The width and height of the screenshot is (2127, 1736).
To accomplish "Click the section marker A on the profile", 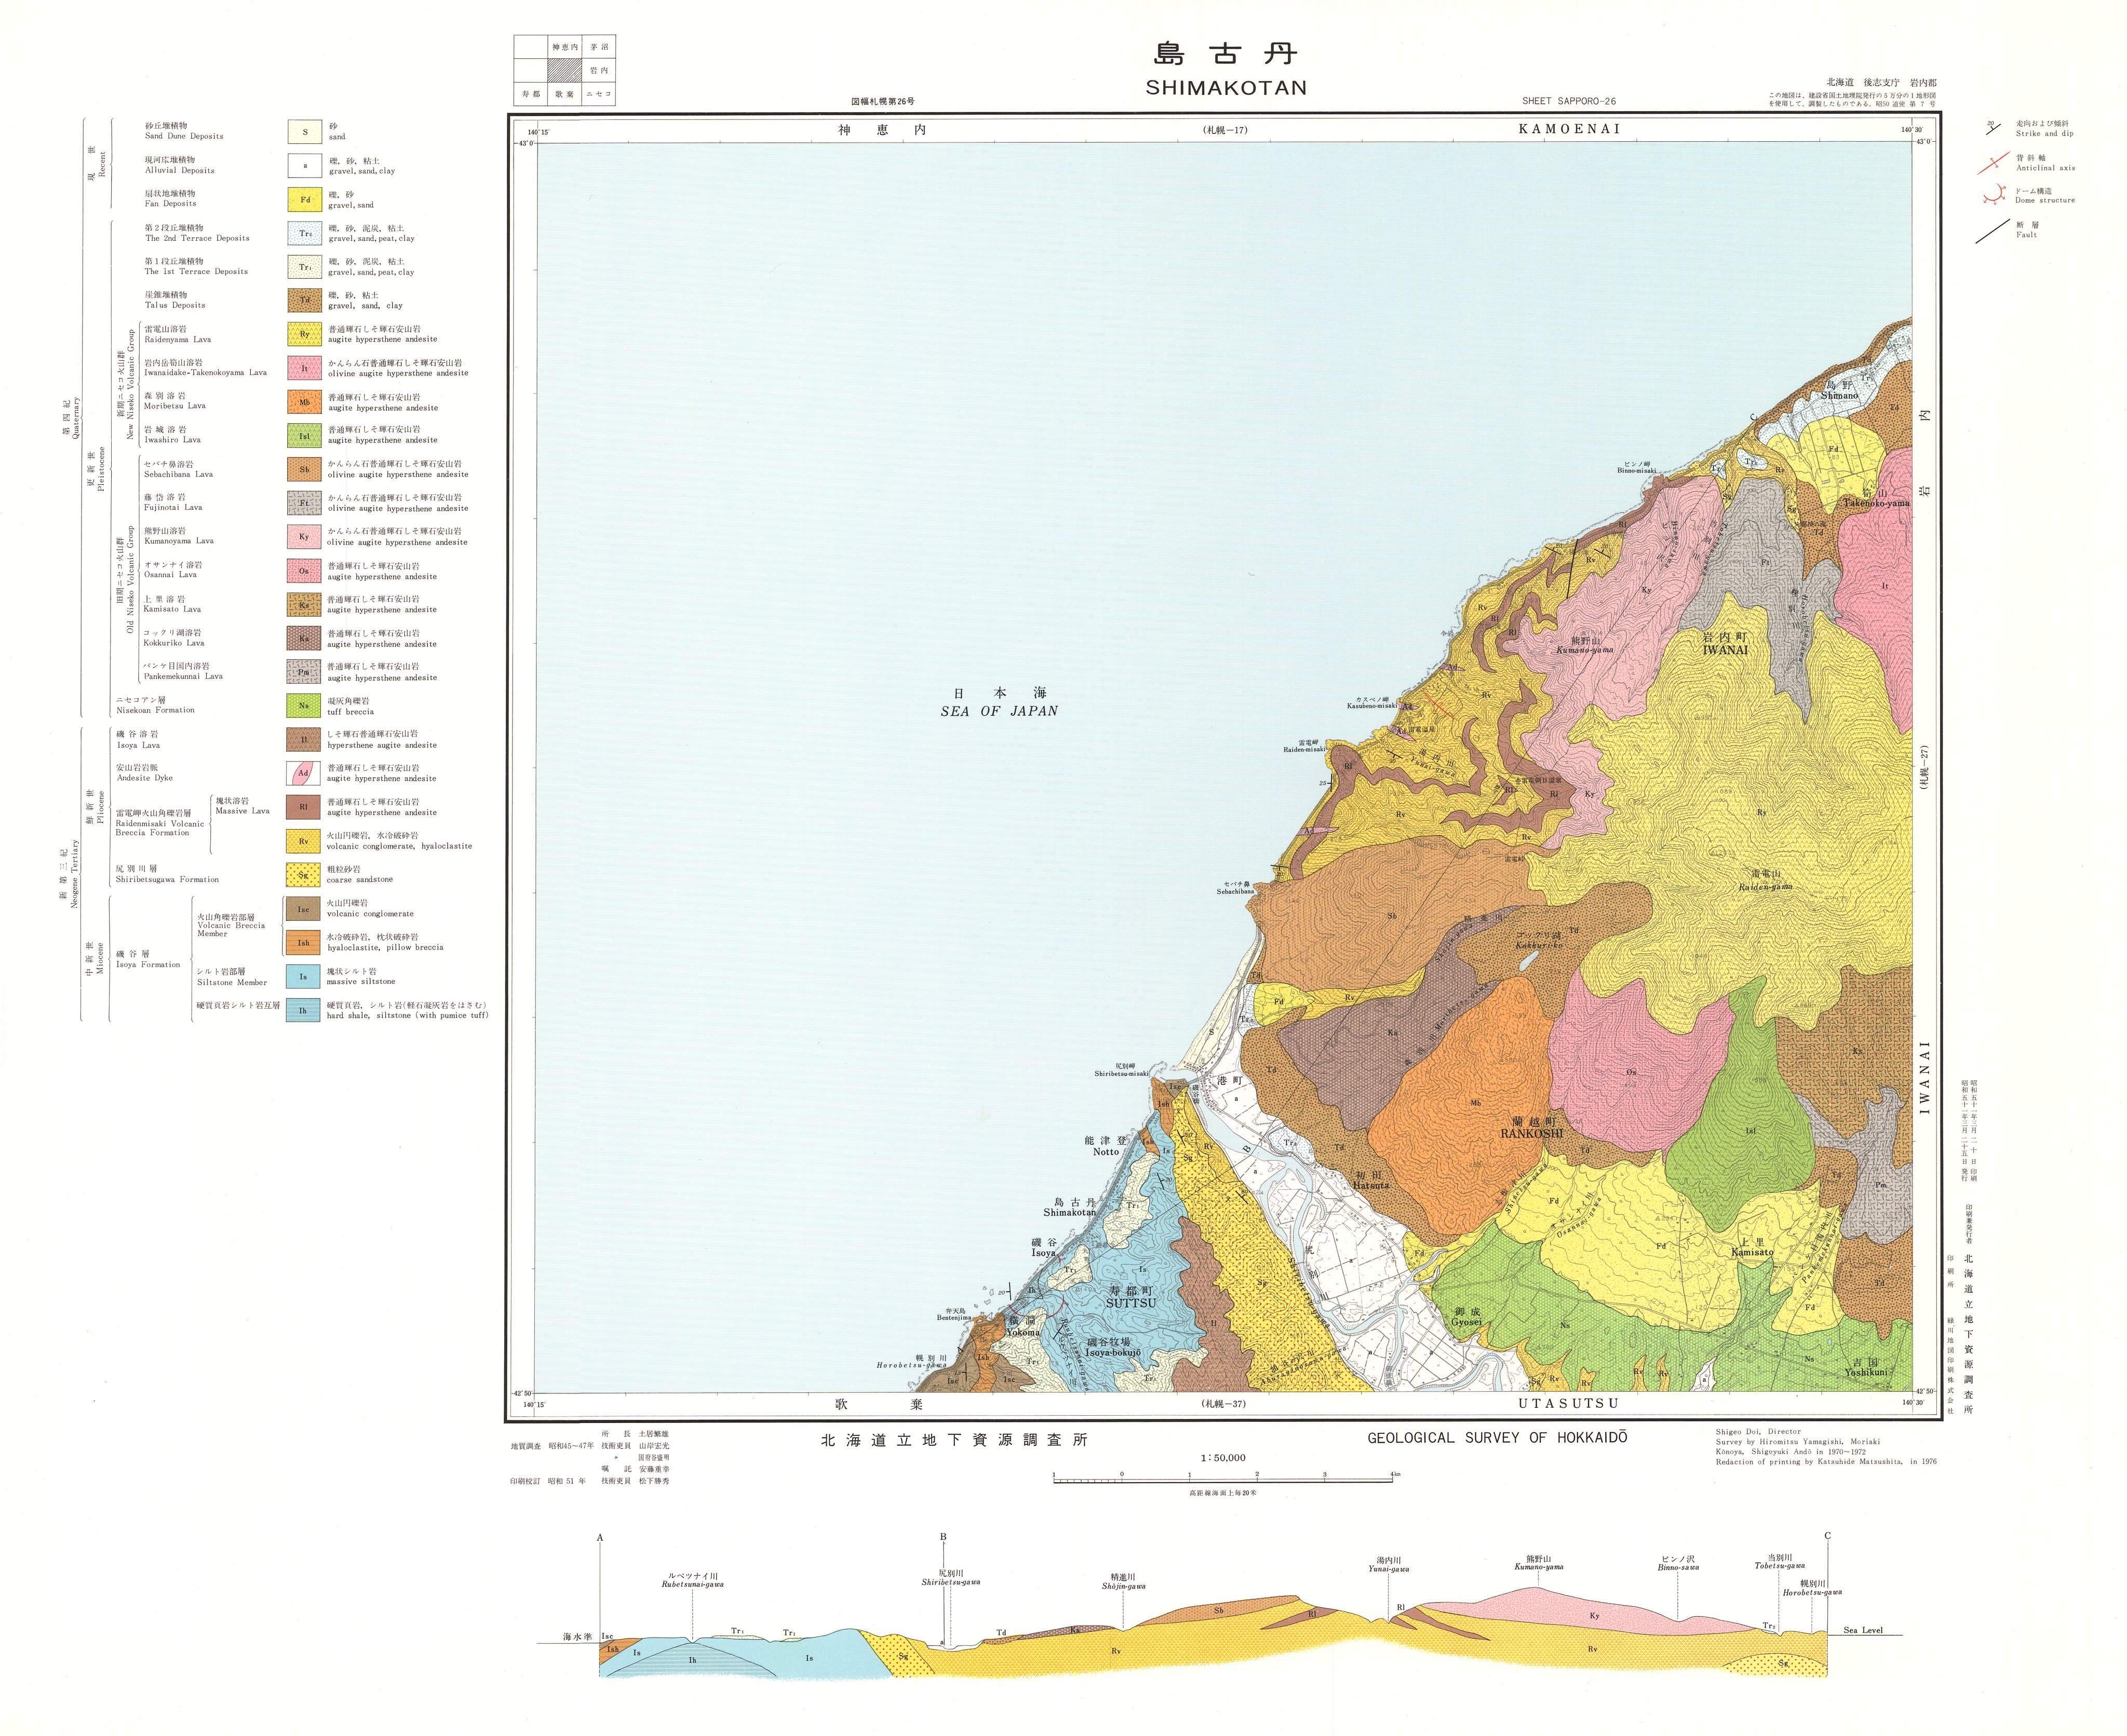I will pyautogui.click(x=599, y=1537).
